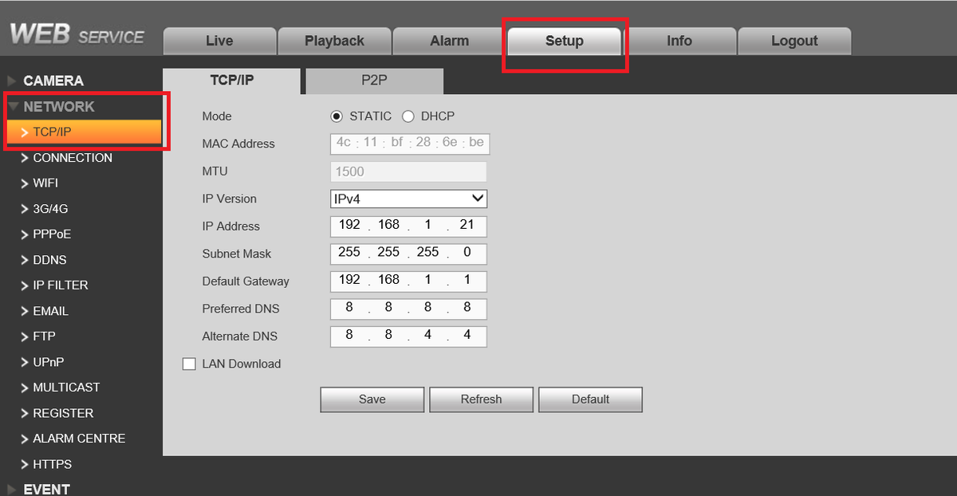The image size is (957, 496).
Task: Select the DHCP mode radio button
Action: [408, 116]
